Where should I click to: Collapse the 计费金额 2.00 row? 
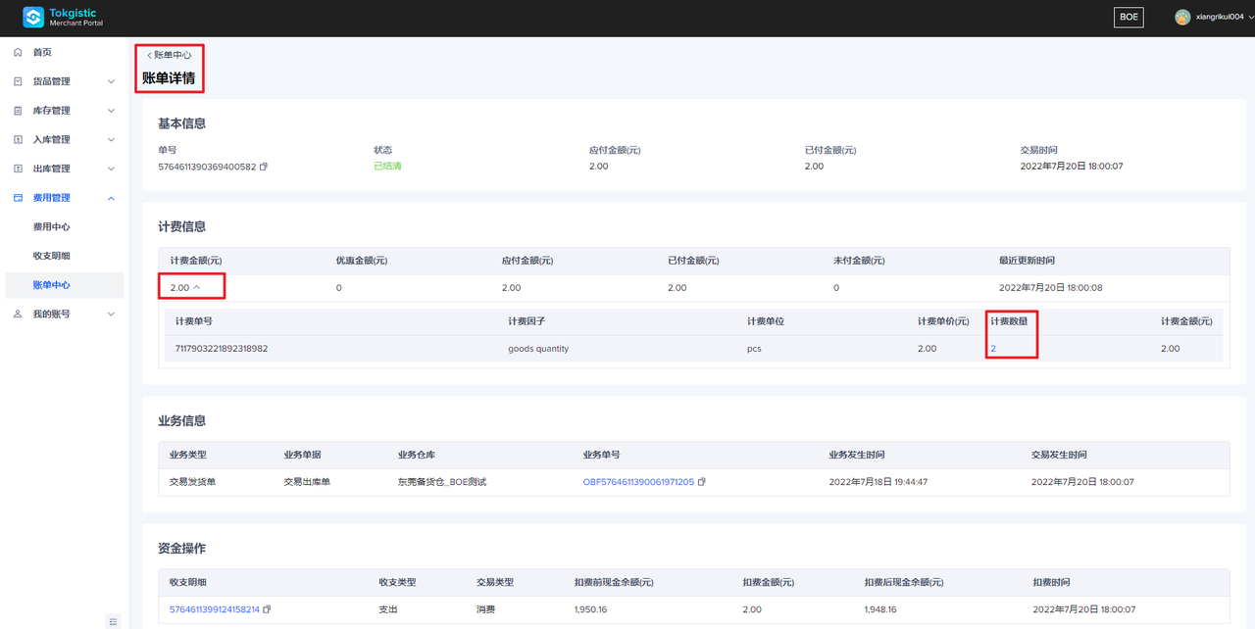[x=196, y=288]
